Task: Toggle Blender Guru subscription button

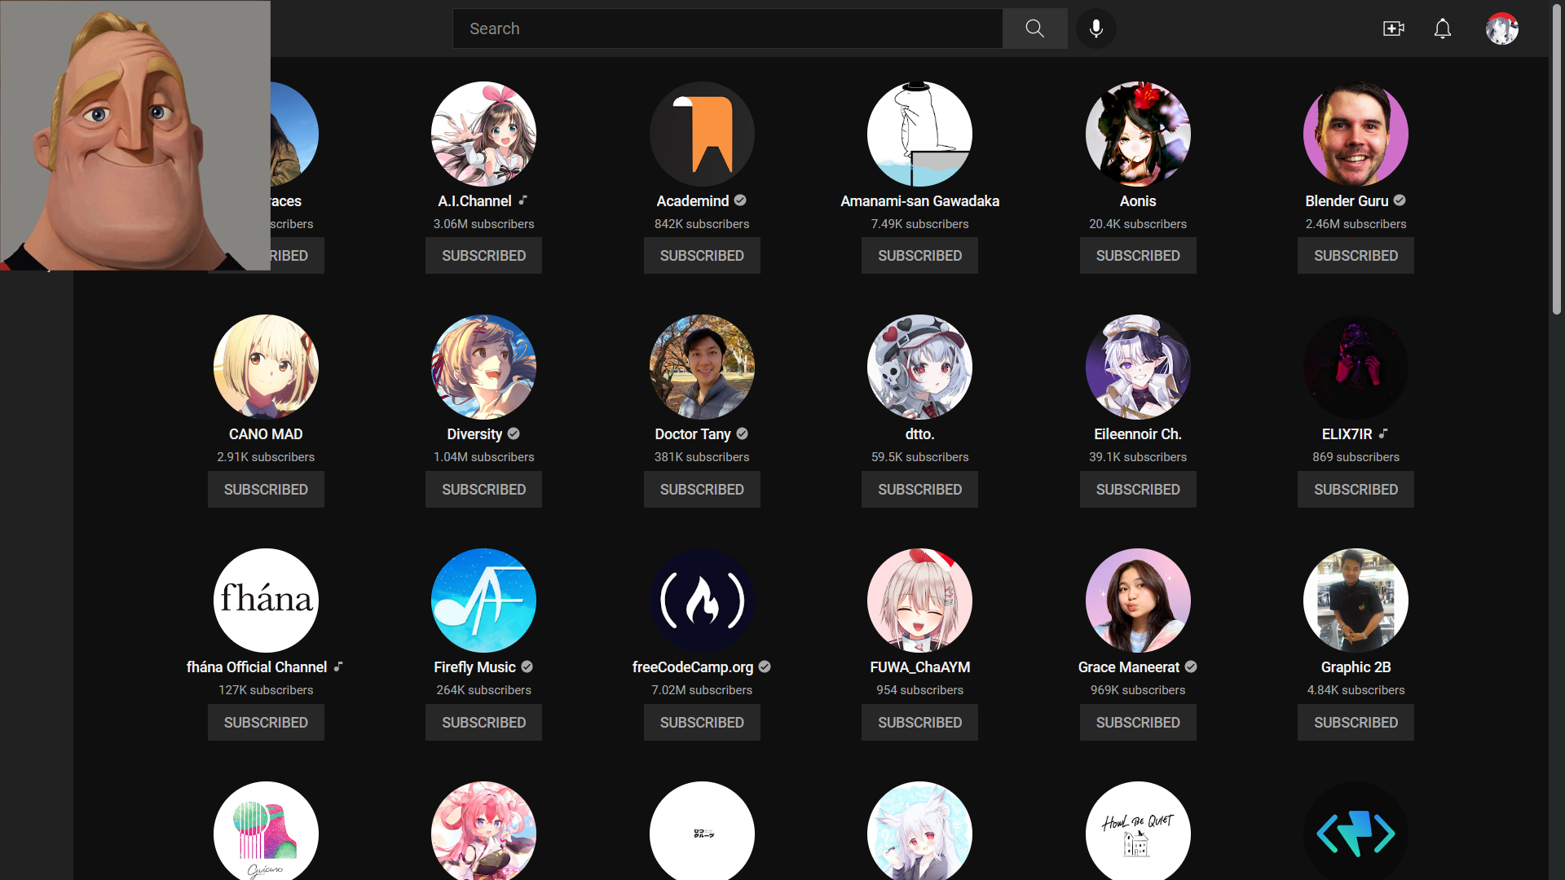Action: pos(1355,256)
